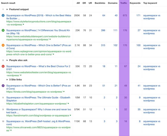The height and width of the screenshot is (136, 167).
Task: Expand the 3 Site links section
Action: tap(7, 80)
